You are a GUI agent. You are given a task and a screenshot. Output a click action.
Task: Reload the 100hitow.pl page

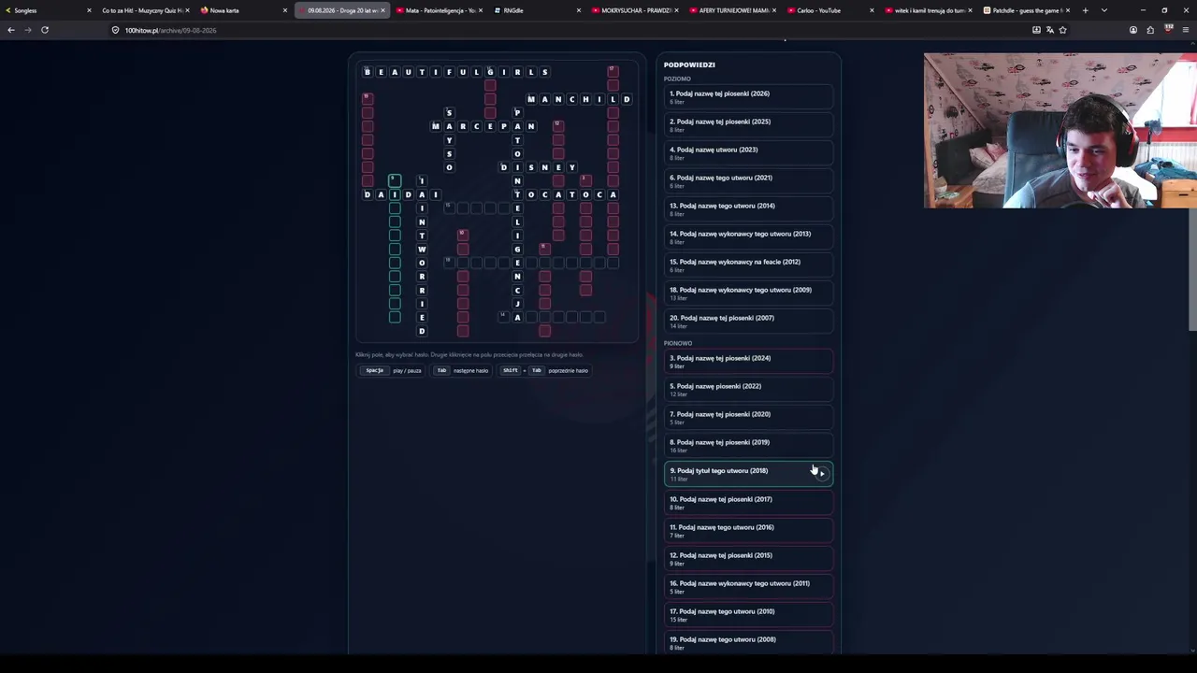45,30
